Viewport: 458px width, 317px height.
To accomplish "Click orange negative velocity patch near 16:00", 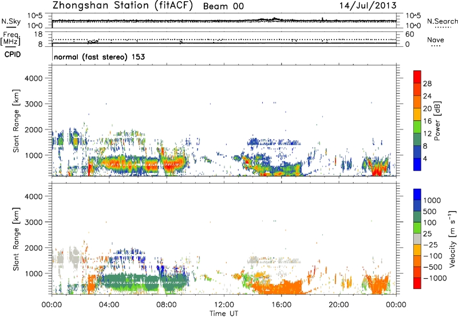I will [282, 287].
